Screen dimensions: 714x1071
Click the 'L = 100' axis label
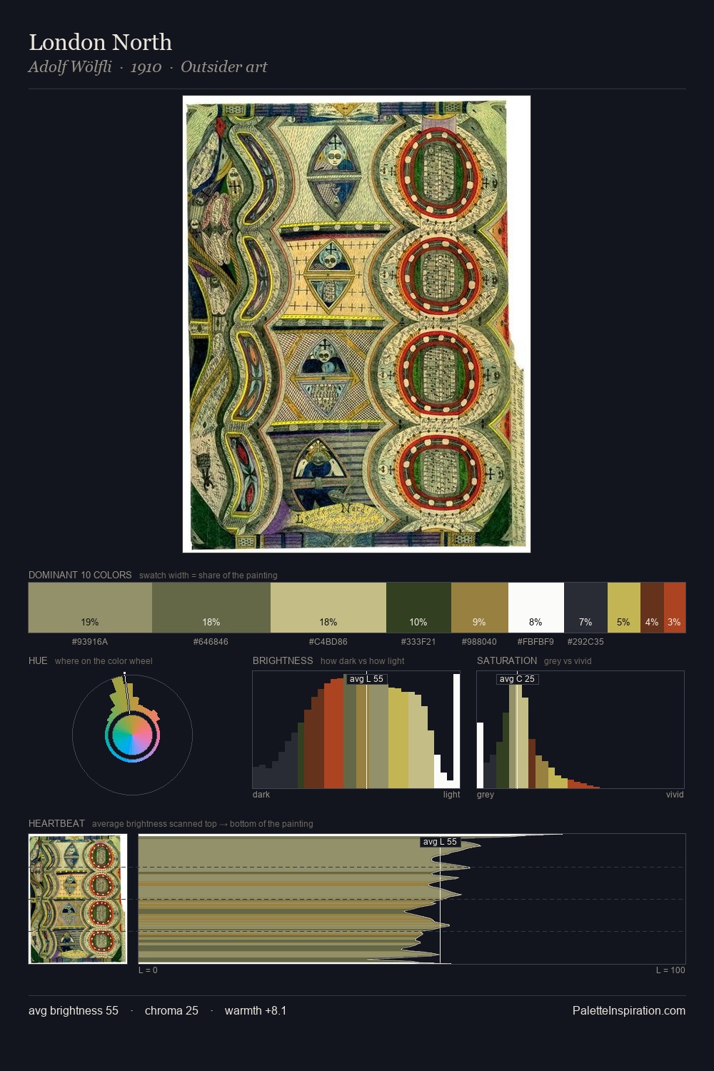pos(670,970)
